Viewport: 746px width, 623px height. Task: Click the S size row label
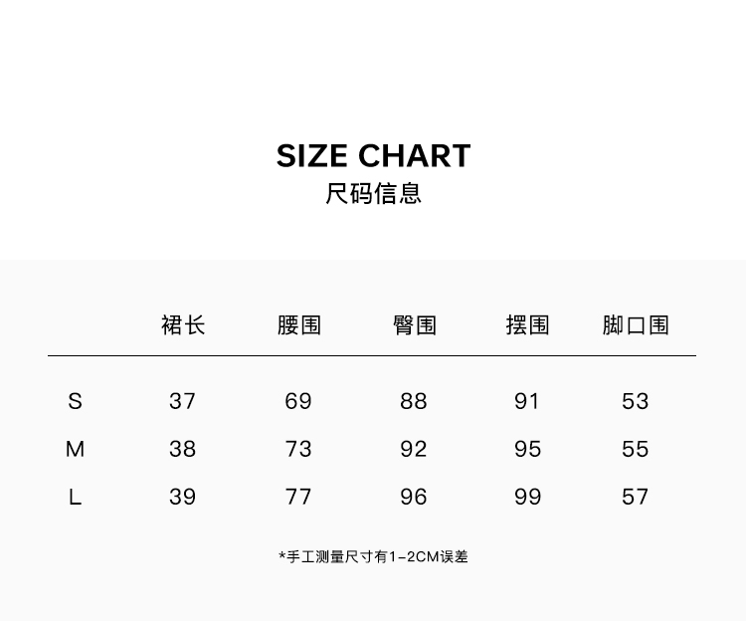[x=75, y=401]
